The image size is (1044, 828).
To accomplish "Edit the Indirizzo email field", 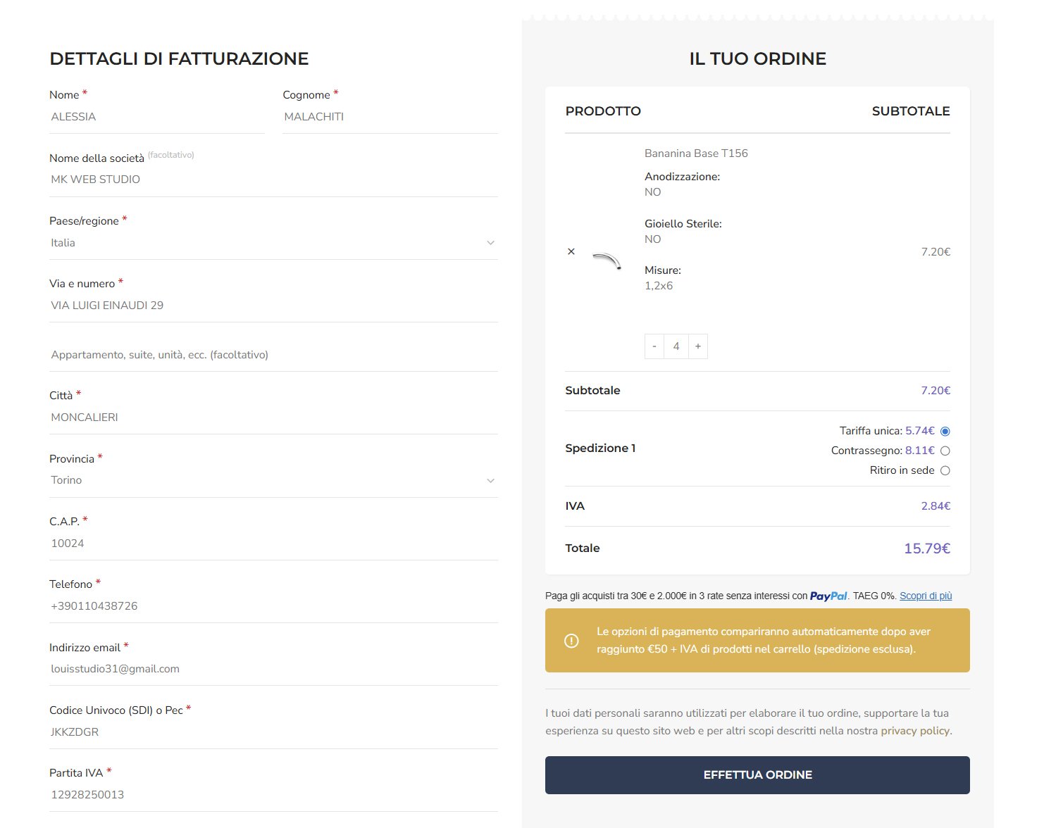I will pos(273,669).
